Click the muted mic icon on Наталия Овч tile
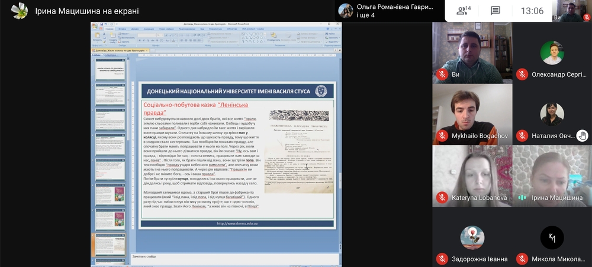The image size is (592, 267). click(x=522, y=136)
